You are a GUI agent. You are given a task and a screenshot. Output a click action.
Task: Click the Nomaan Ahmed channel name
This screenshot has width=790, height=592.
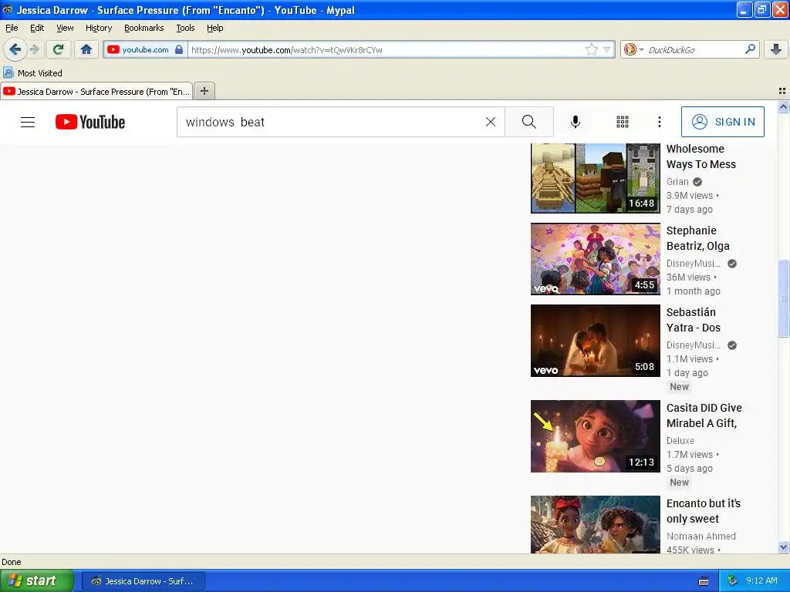coord(701,536)
